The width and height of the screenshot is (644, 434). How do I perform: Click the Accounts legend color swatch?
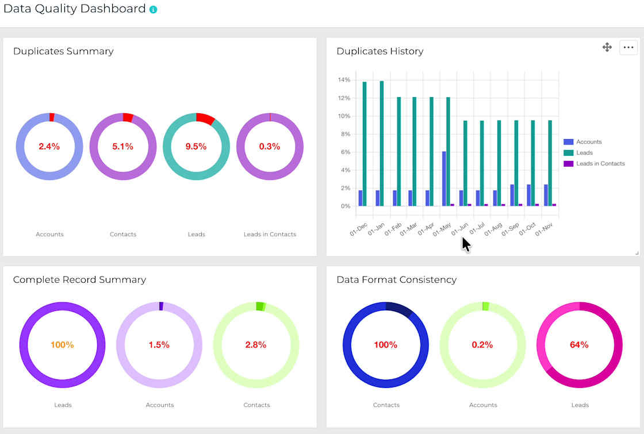(569, 141)
